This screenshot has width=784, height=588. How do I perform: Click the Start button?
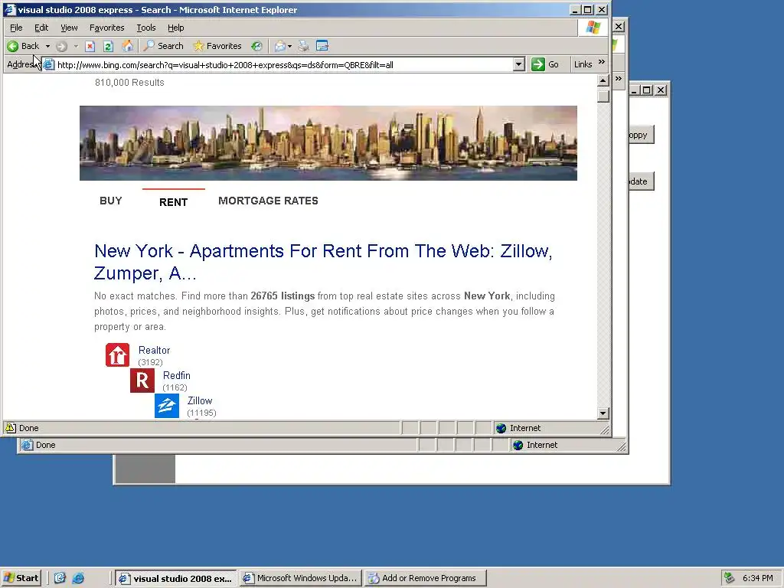pyautogui.click(x=21, y=578)
